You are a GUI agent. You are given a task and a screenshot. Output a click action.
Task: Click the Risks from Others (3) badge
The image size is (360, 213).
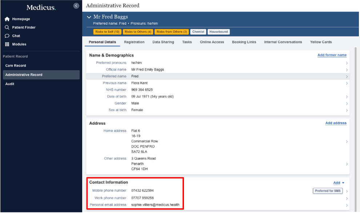(x=172, y=32)
